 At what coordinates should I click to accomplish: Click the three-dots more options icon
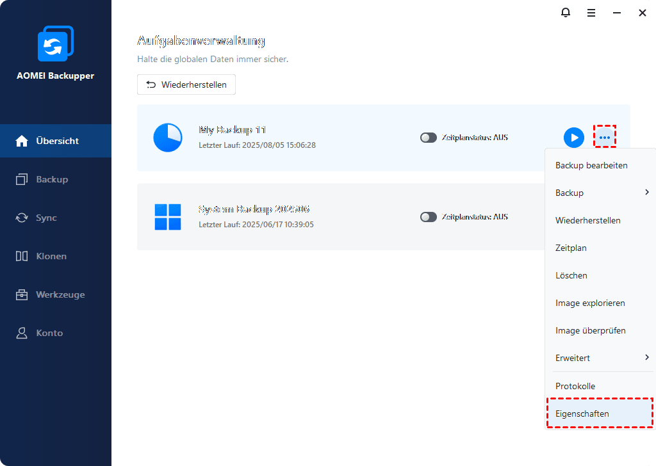pyautogui.click(x=604, y=138)
